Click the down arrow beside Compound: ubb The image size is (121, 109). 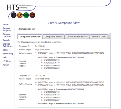click(18, 29)
